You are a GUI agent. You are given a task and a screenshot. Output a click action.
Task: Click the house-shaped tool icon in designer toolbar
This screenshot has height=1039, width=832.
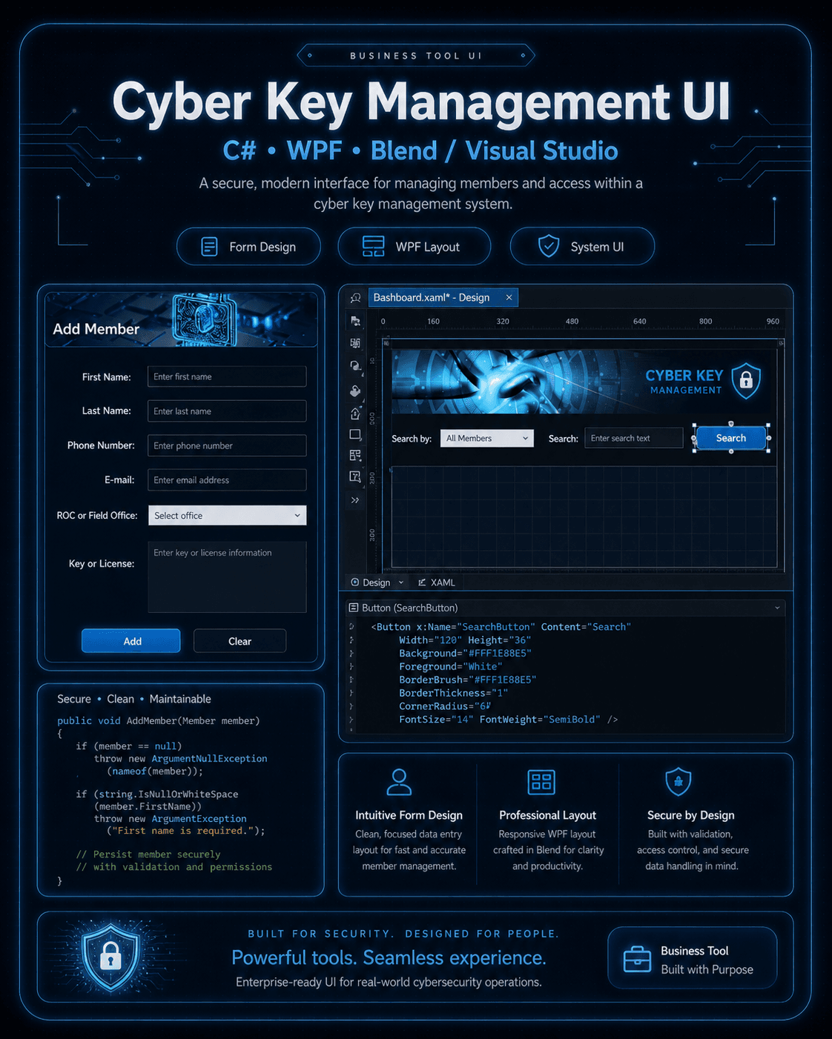pyautogui.click(x=355, y=414)
